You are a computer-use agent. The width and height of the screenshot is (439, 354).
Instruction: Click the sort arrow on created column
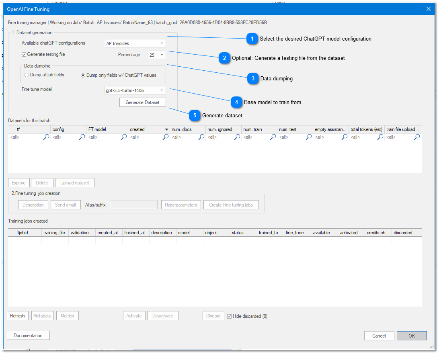click(166, 129)
